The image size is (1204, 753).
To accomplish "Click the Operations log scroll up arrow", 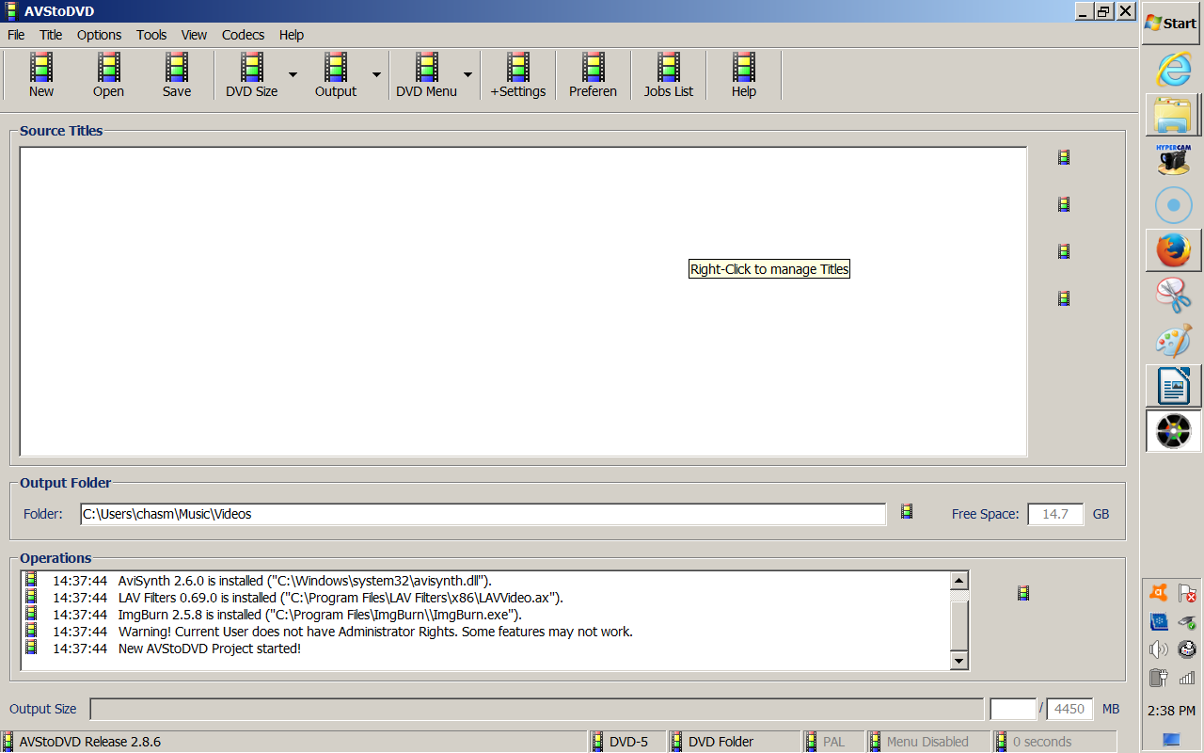I will [x=959, y=581].
